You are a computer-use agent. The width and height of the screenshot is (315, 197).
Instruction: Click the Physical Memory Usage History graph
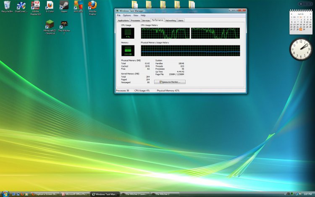point(190,50)
